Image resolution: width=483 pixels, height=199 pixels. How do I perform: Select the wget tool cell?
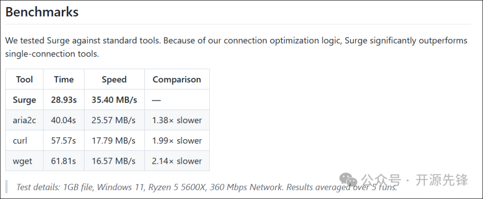point(23,161)
